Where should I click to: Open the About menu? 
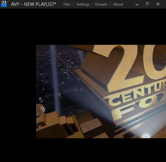tap(118, 4)
